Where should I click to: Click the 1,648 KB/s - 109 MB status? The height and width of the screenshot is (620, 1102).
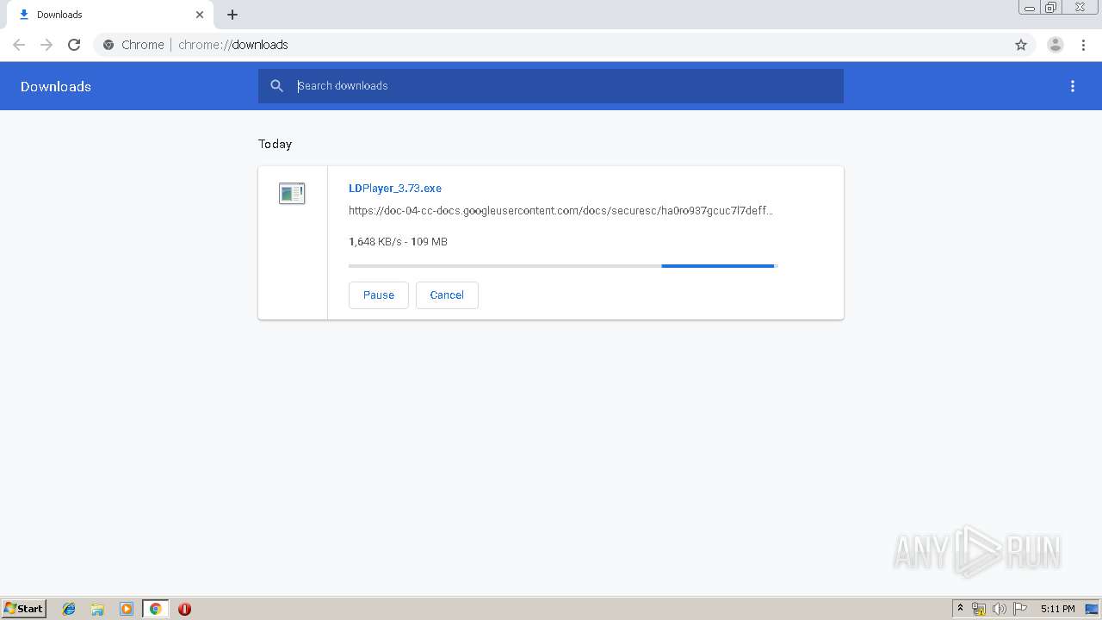(x=398, y=242)
